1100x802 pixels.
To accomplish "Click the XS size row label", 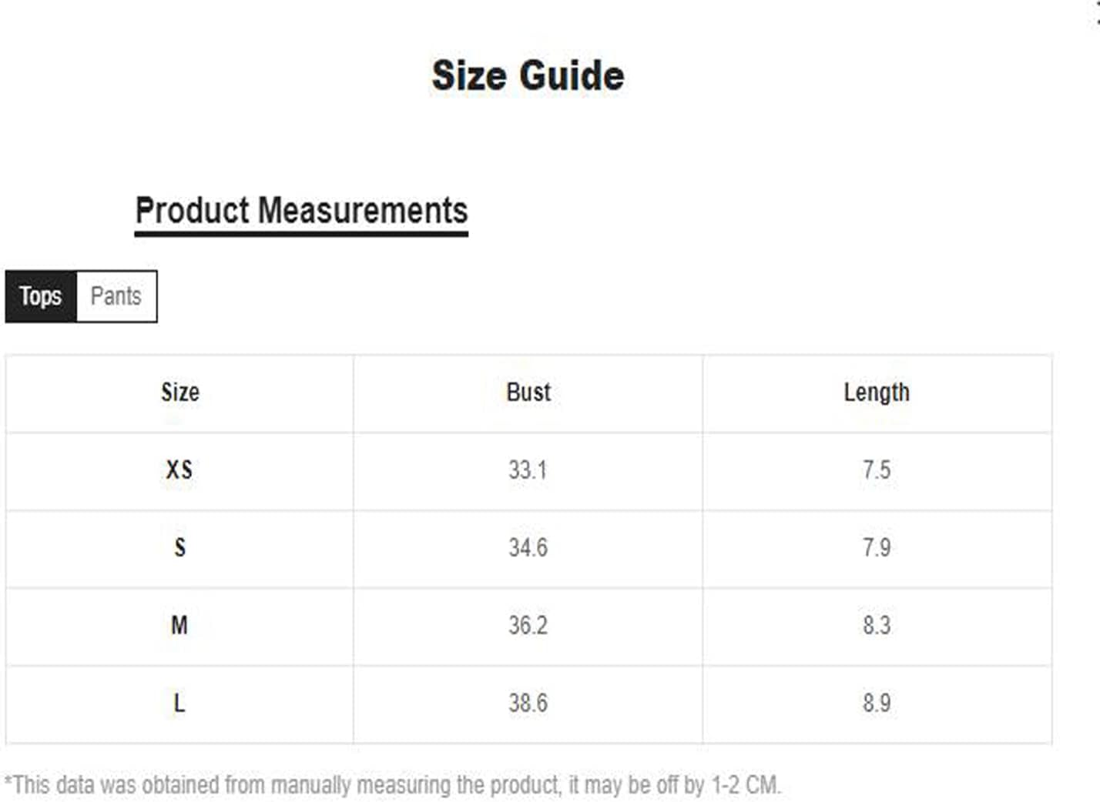I will [x=179, y=470].
